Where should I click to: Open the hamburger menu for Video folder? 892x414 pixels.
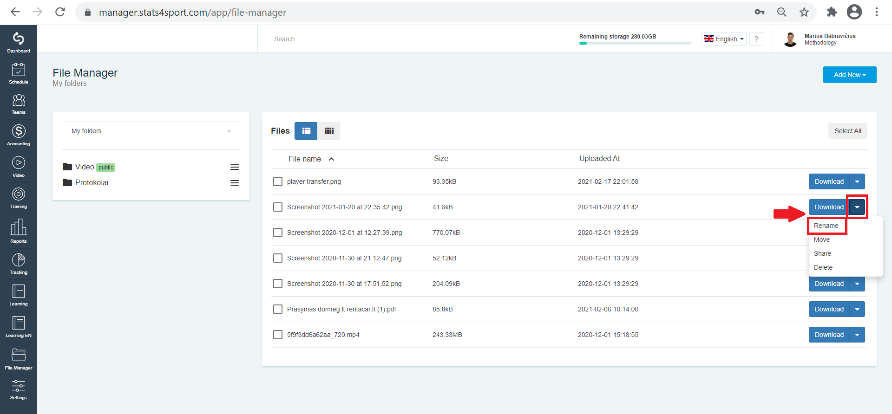[x=235, y=167]
